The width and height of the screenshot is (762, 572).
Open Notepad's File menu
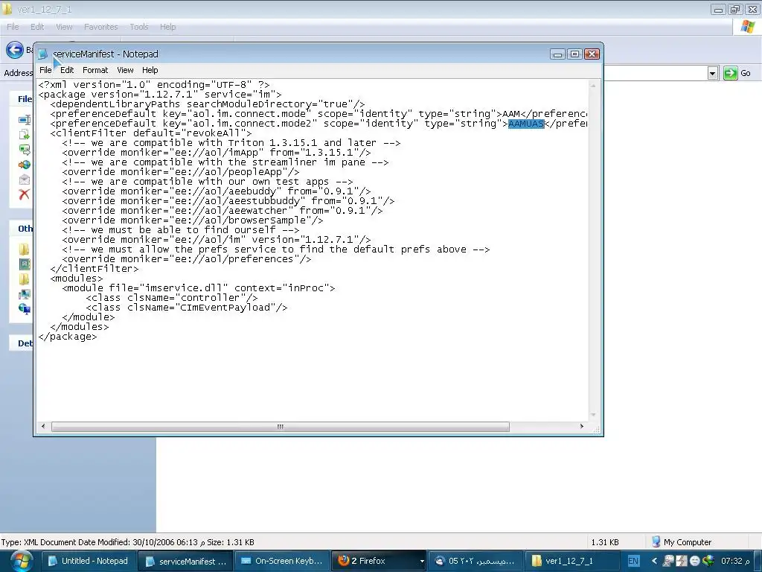coord(45,70)
